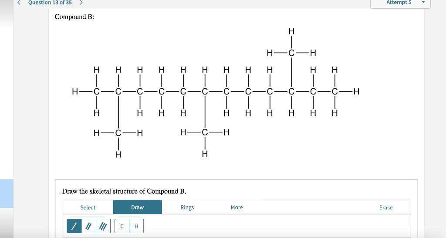The width and height of the screenshot is (446, 238).
Task: Select the triple bond tool
Action: click(103, 226)
